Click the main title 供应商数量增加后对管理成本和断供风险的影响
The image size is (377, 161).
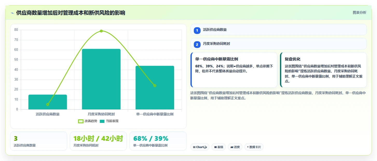tap(71, 13)
